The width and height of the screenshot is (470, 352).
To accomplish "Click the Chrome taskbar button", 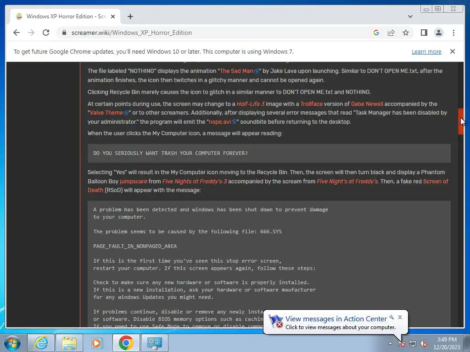I will pos(126,343).
